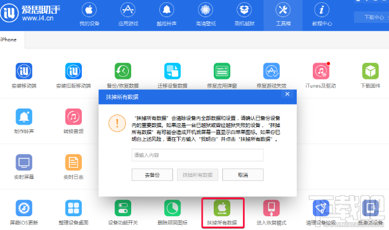The width and height of the screenshot is (389, 230).
Task: Launch 安装旧版移动端 tool
Action: 73,76
